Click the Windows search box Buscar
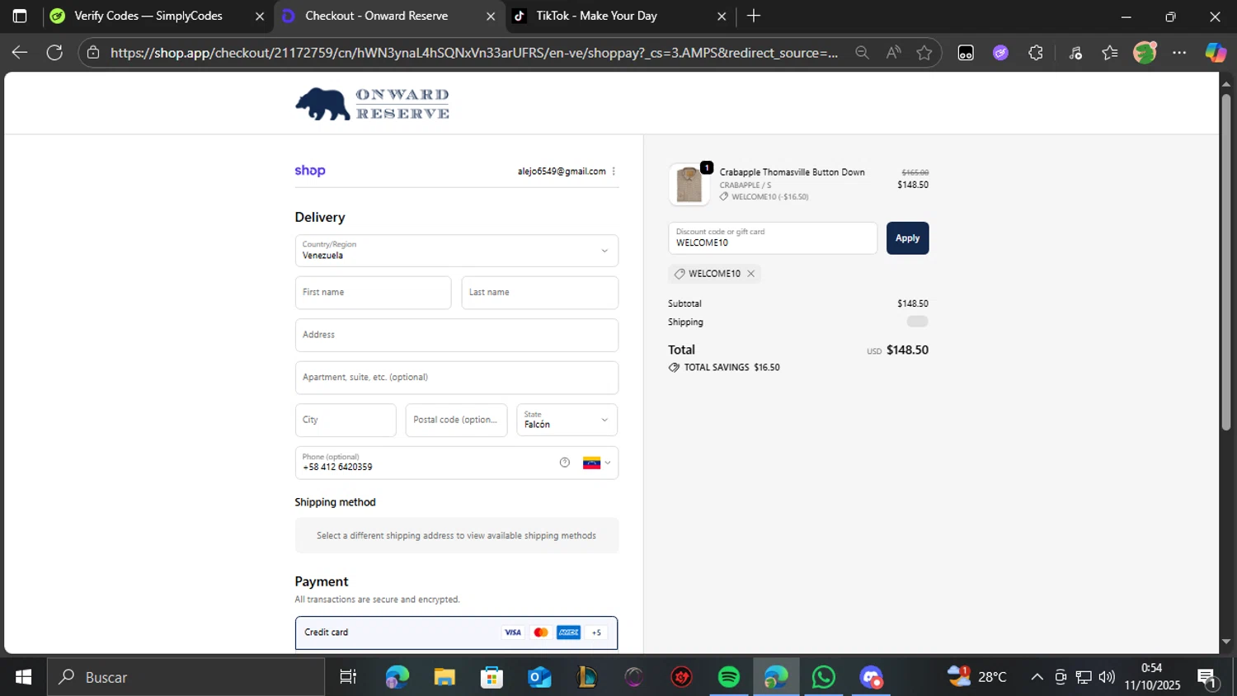Screen dimensions: 1237x696 coord(186,677)
